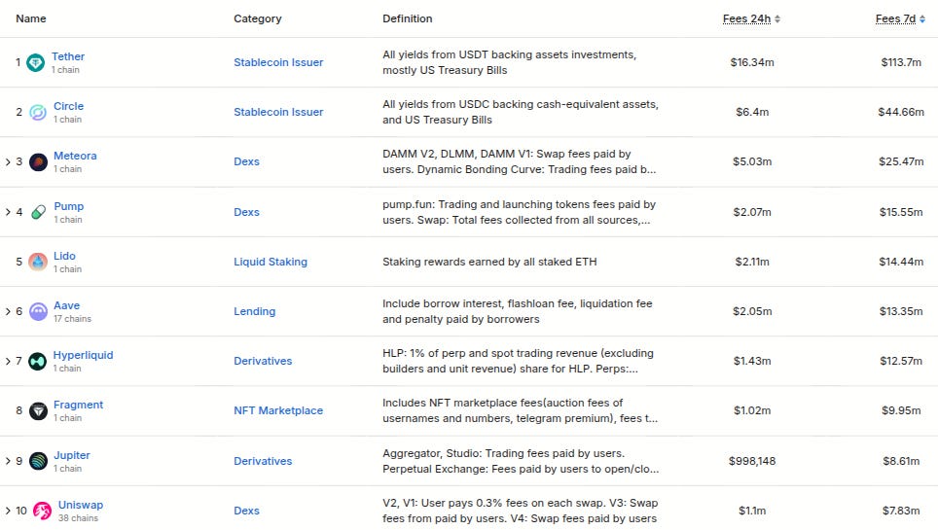The height and width of the screenshot is (530, 938).
Task: Select Meteora's $5.03m 24h fees value
Action: click(x=752, y=161)
